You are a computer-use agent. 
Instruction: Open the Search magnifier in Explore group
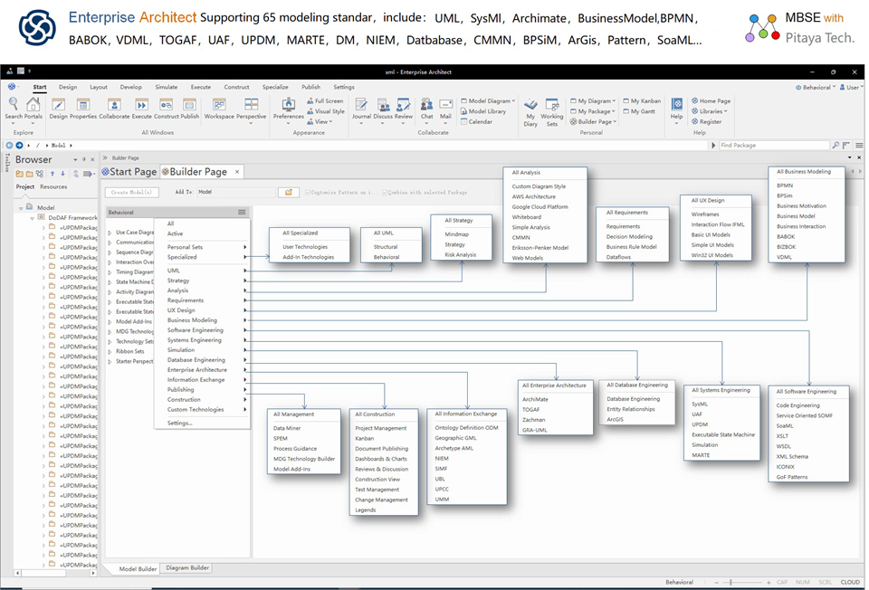(14, 103)
